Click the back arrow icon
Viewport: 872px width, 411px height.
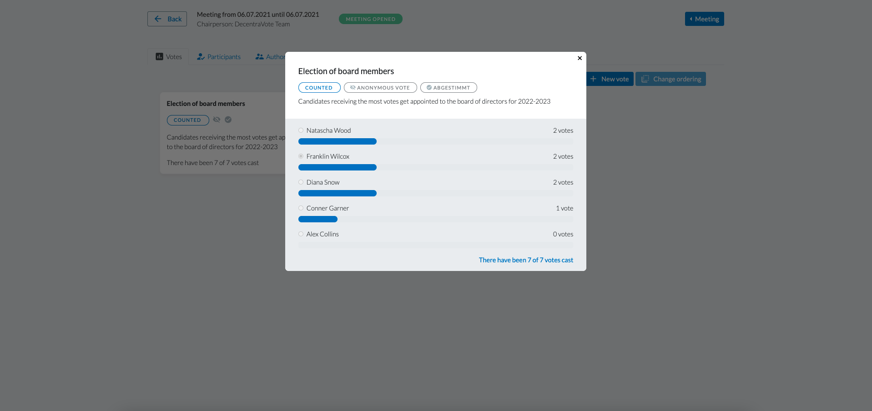(x=158, y=19)
